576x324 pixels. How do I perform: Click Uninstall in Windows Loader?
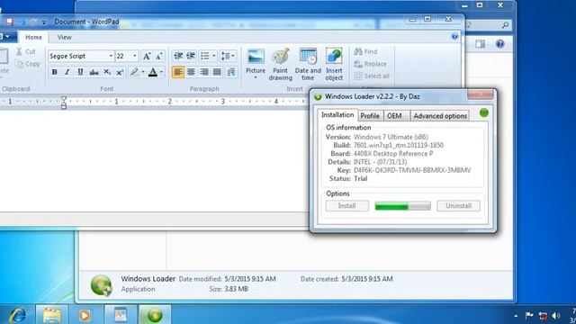pos(458,206)
